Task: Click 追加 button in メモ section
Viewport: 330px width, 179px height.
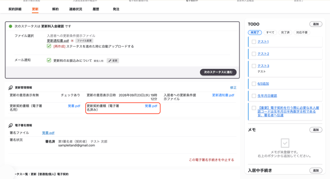Action: [316, 130]
